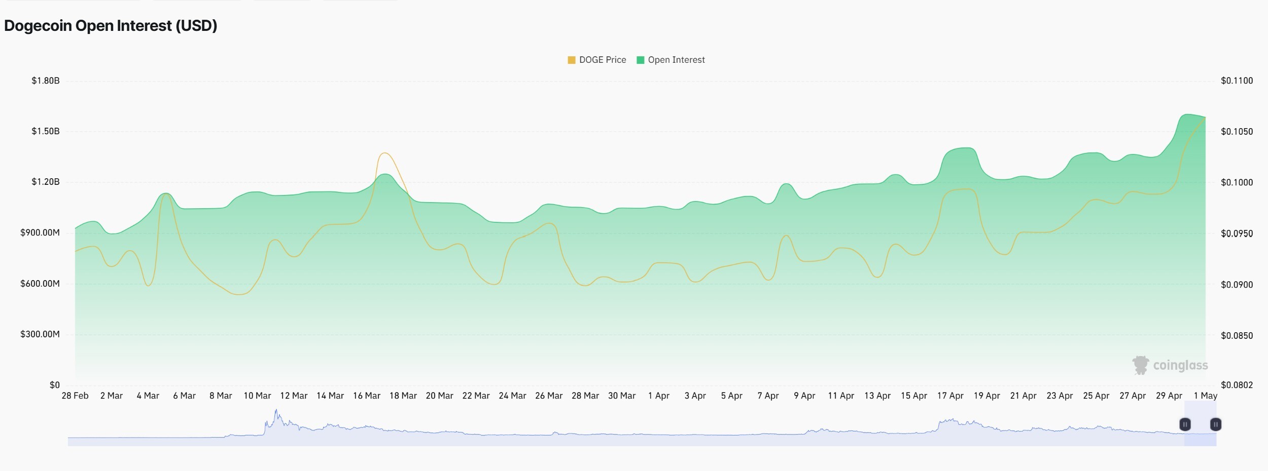Click the 6 Mar date label

[185, 396]
